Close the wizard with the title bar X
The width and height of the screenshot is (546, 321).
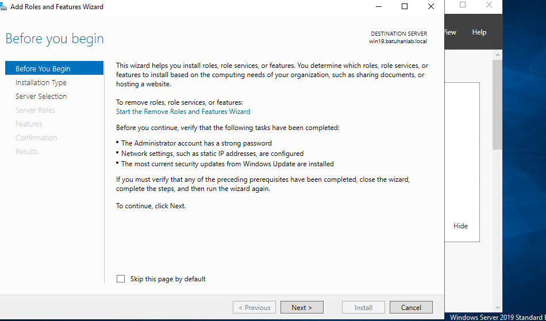point(431,7)
